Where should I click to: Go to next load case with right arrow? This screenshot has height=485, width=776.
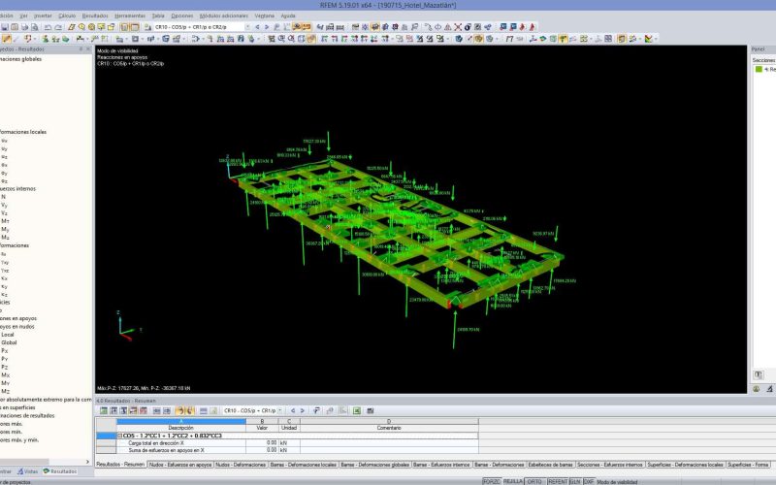(x=267, y=27)
